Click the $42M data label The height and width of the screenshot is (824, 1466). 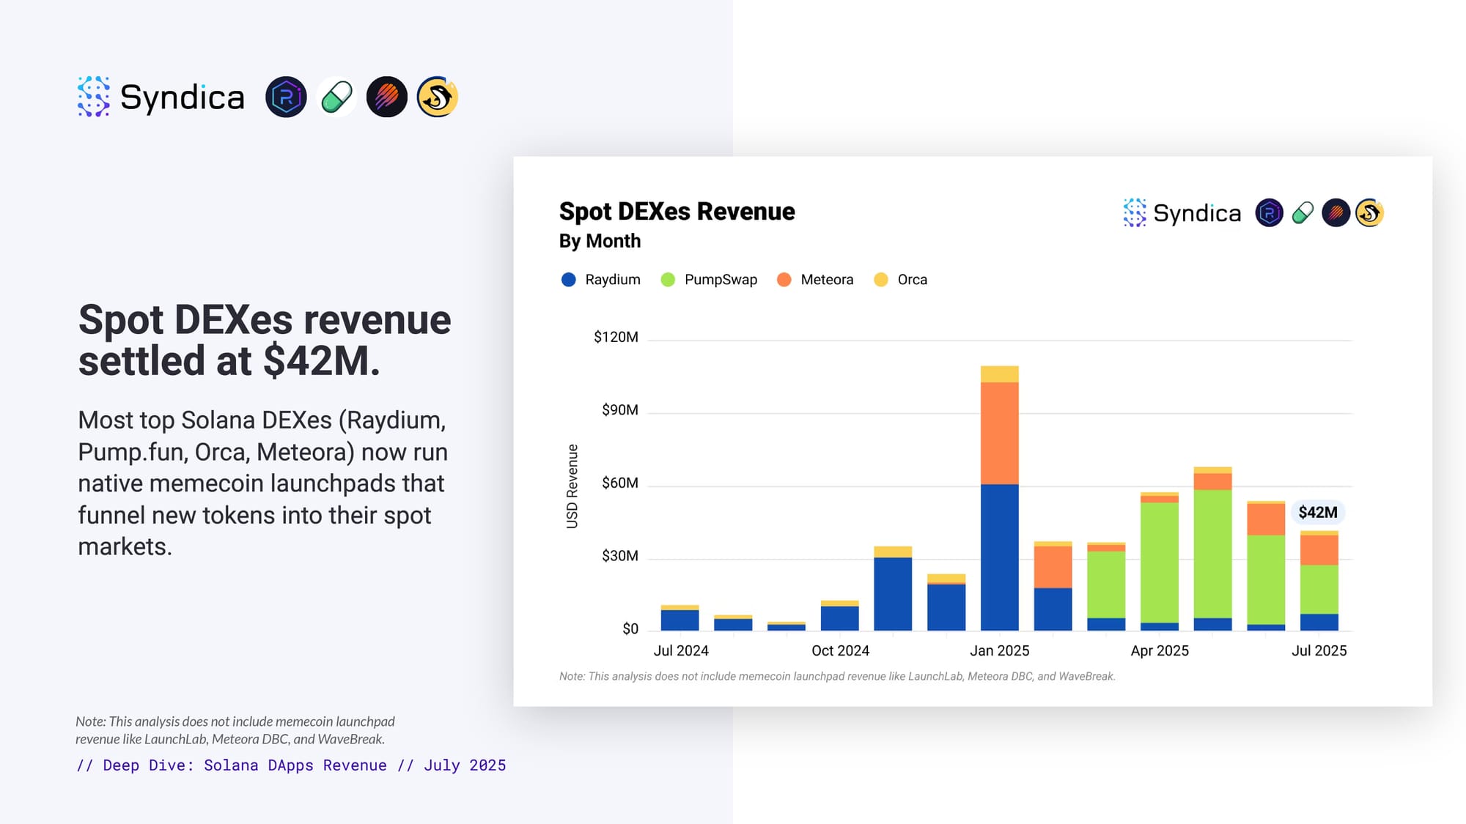pos(1318,512)
